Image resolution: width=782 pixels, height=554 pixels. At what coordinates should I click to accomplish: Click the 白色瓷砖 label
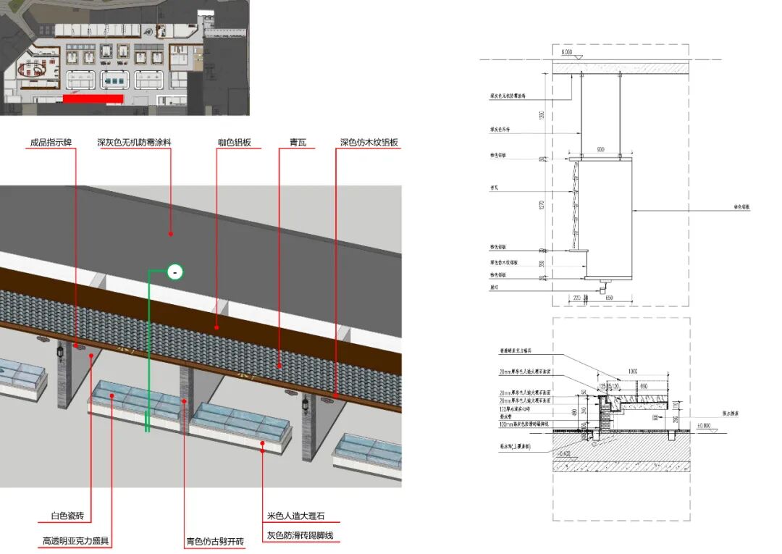[67, 516]
